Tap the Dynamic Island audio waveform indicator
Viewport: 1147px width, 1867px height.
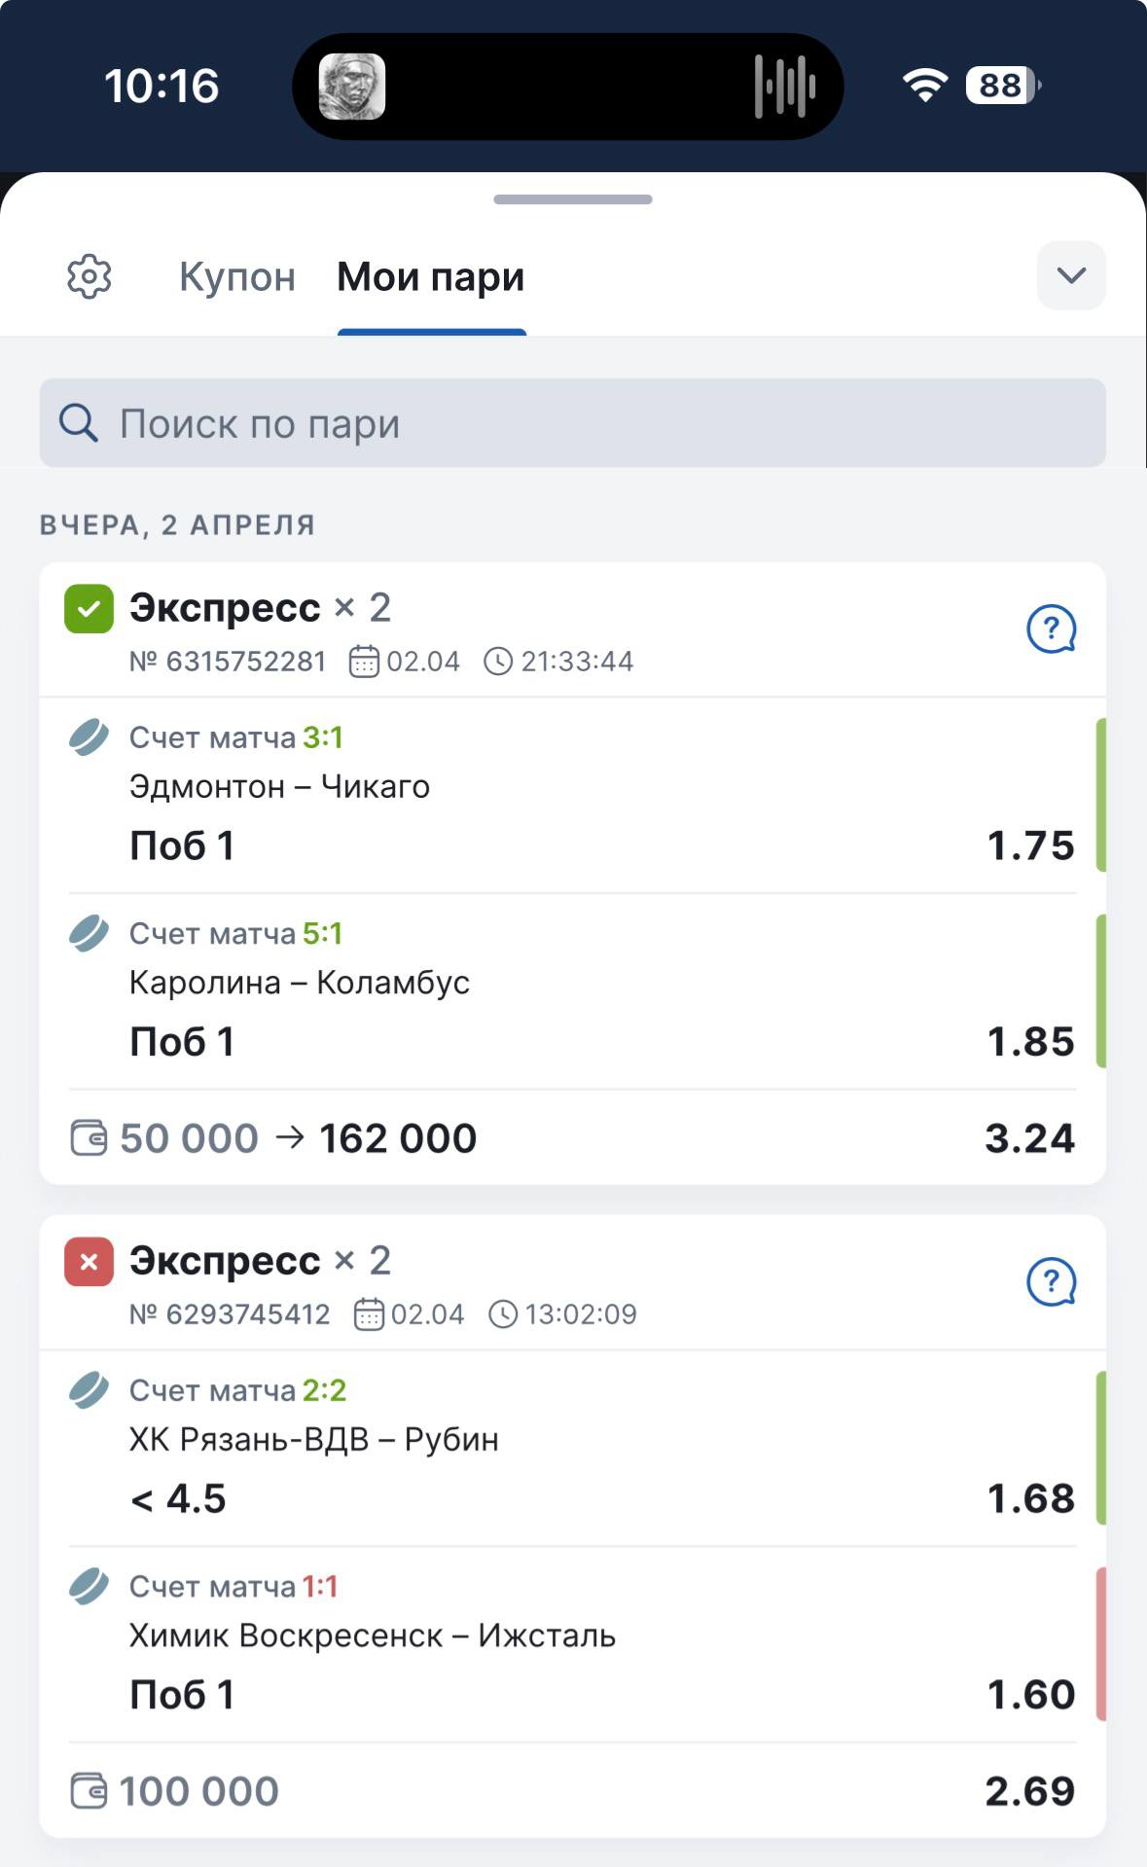[784, 87]
